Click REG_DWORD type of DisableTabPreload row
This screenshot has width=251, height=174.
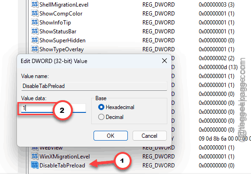tap(158, 166)
